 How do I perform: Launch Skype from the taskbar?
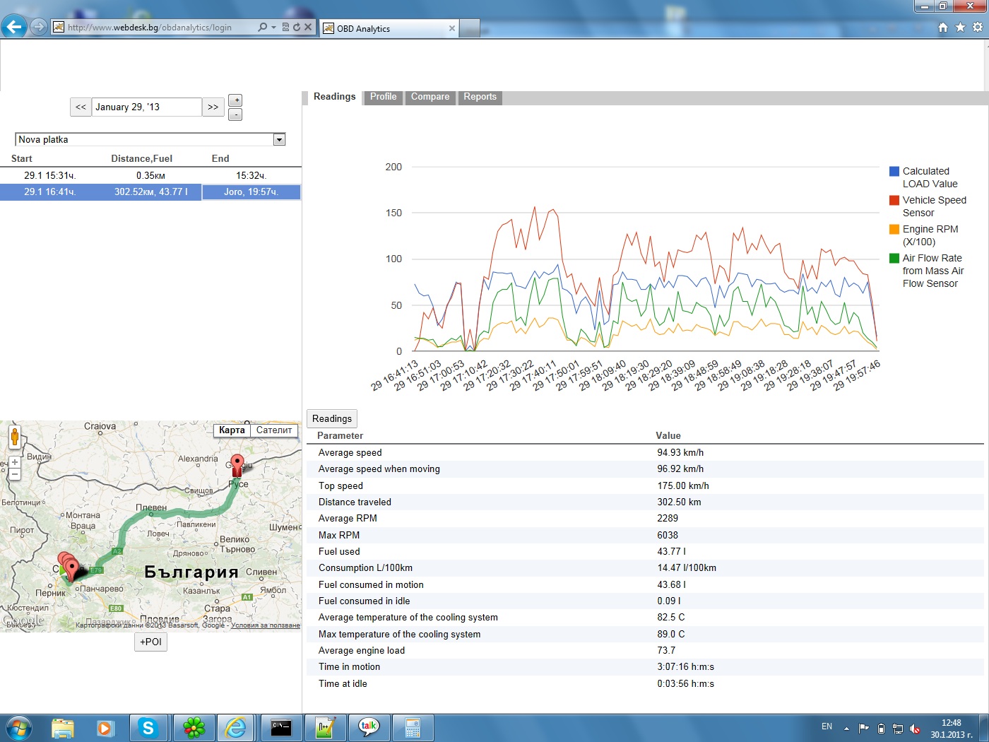coord(148,727)
